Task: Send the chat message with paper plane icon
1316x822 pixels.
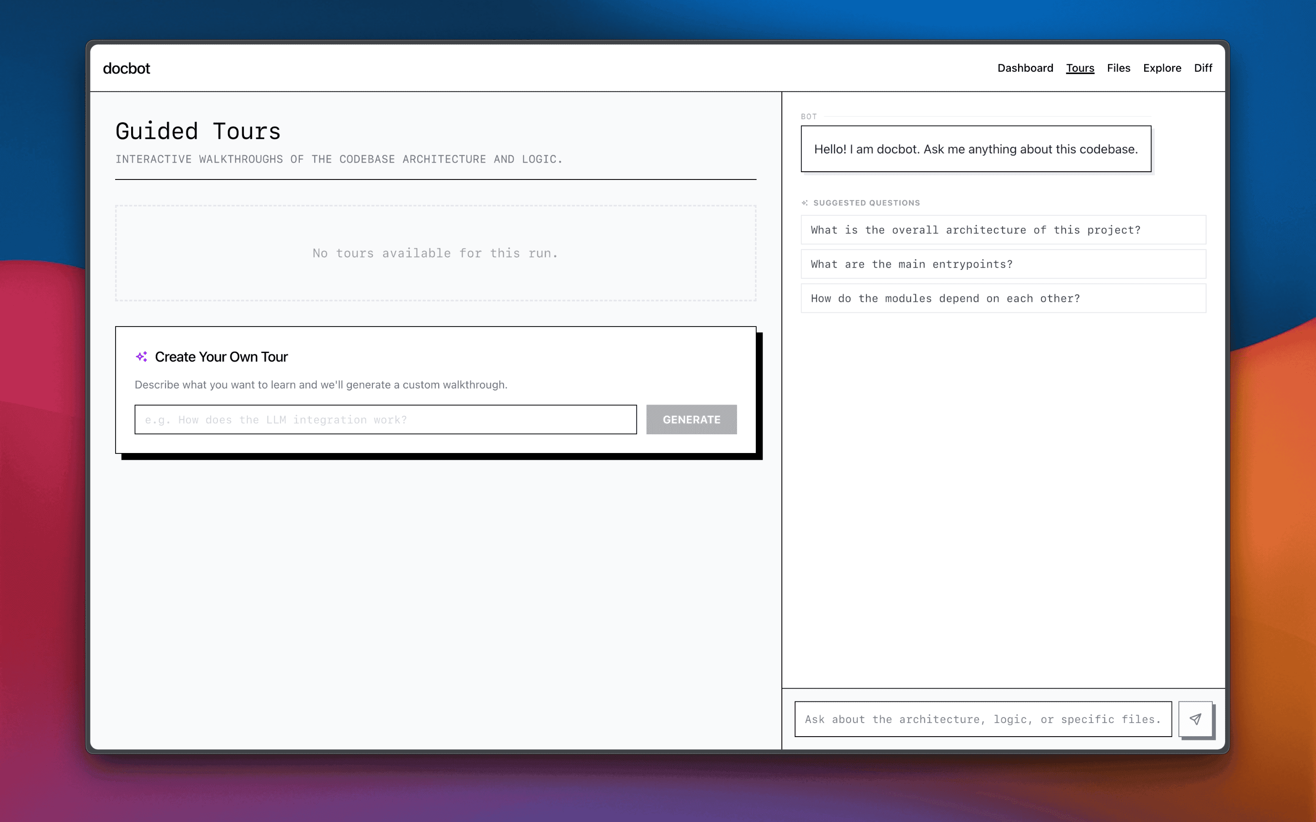Action: (1195, 719)
